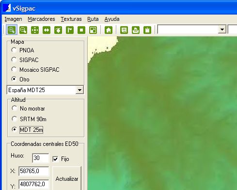Click the flag marker tool icon
Viewport: 237px width, 190px height.
70,30
